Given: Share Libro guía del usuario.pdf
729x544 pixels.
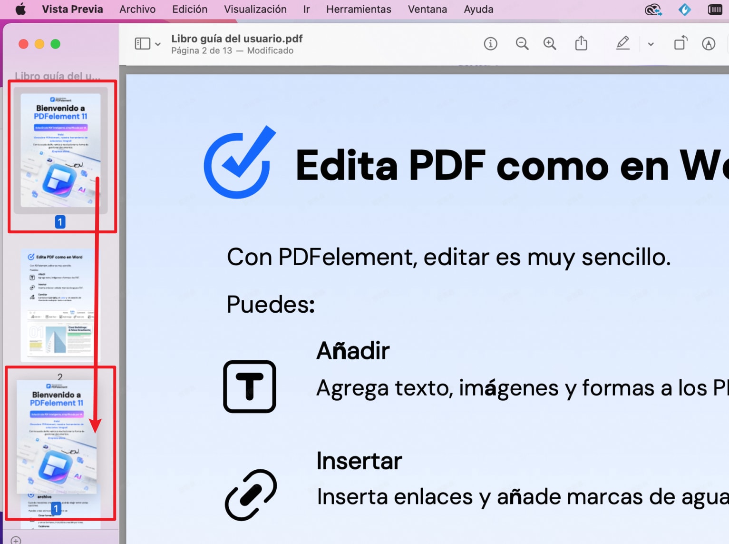Looking at the screenshot, I should (x=581, y=43).
